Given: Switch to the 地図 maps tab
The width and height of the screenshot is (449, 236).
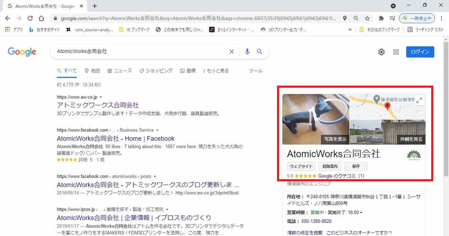Looking at the screenshot, I should pos(92,71).
